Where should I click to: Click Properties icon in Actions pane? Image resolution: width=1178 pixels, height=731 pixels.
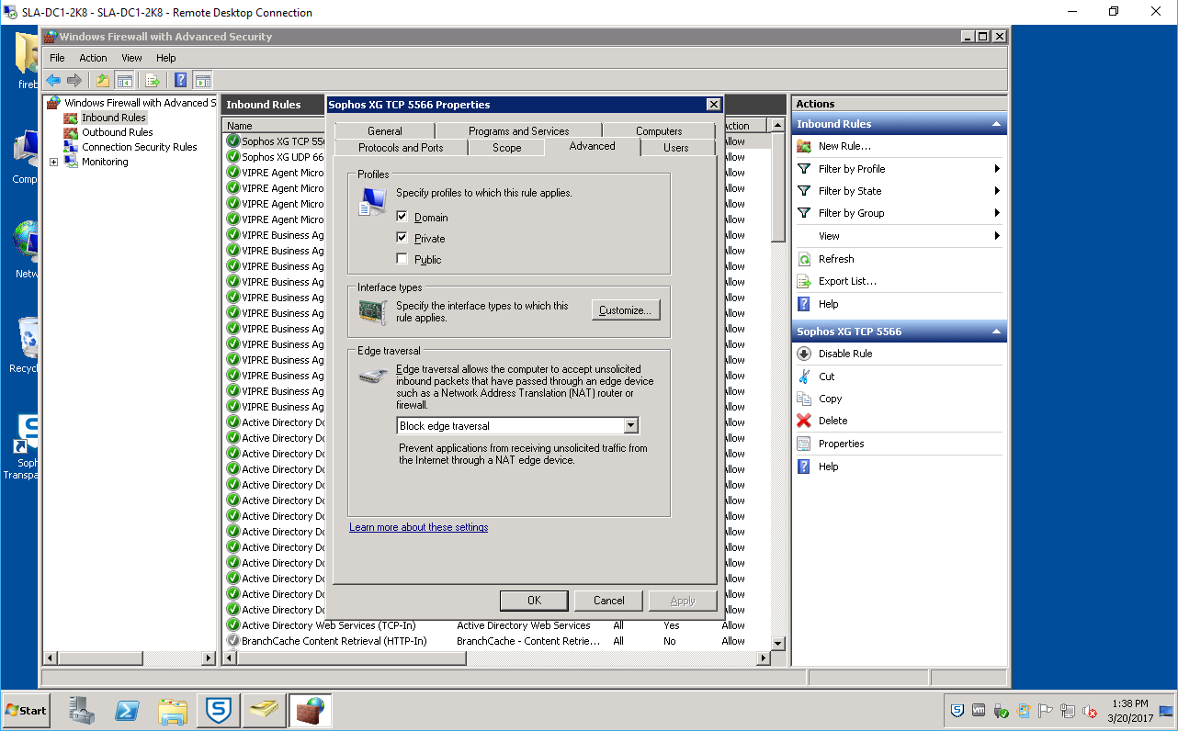[x=804, y=444]
